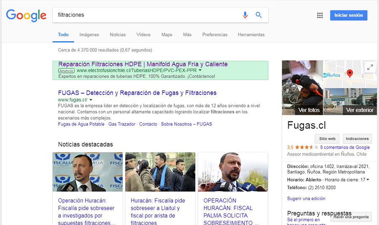Click the Noticias destacadas heading

85,144
